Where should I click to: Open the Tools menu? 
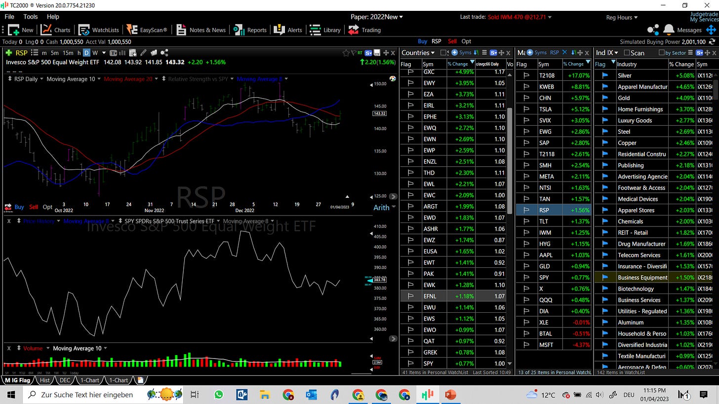tap(30, 17)
